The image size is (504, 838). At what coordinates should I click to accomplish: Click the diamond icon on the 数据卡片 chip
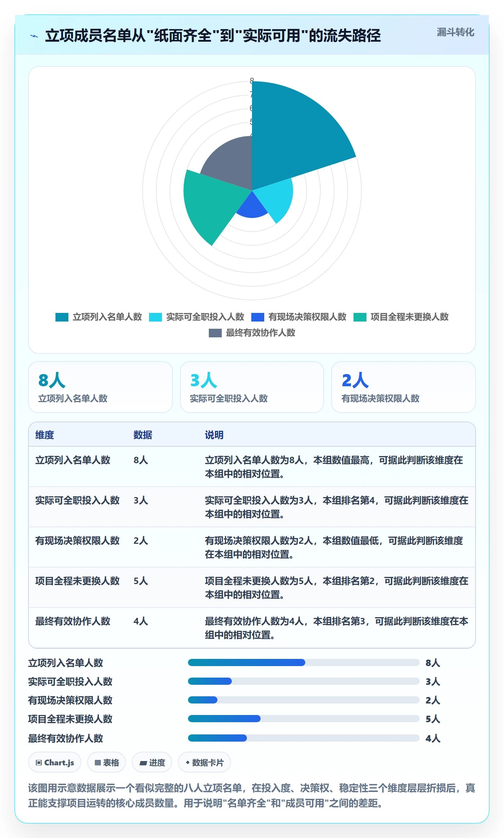[x=188, y=762]
